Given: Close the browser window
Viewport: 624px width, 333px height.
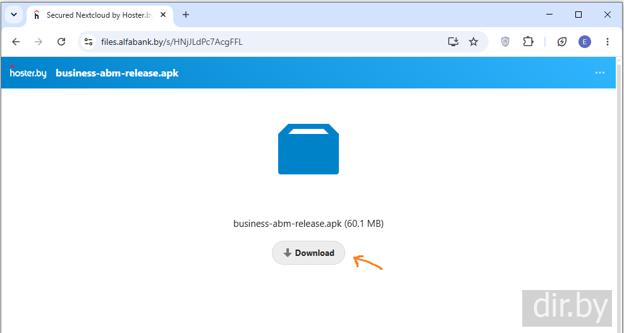Looking at the screenshot, I should (x=608, y=15).
